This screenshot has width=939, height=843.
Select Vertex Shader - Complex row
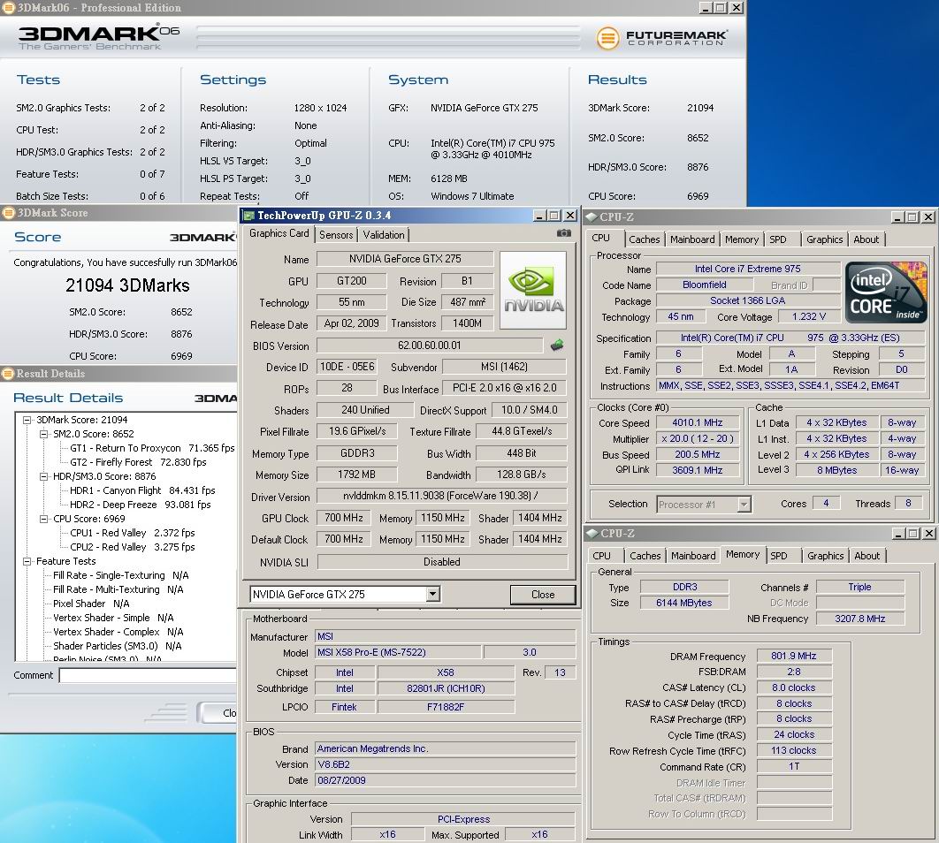click(x=118, y=633)
